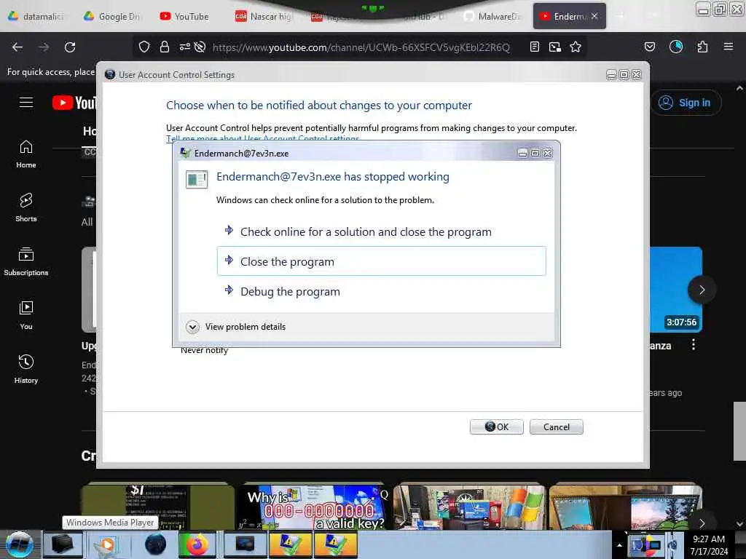Cancel the User Account Control Settings dialog
Screen dimensions: 746x559
556,427
